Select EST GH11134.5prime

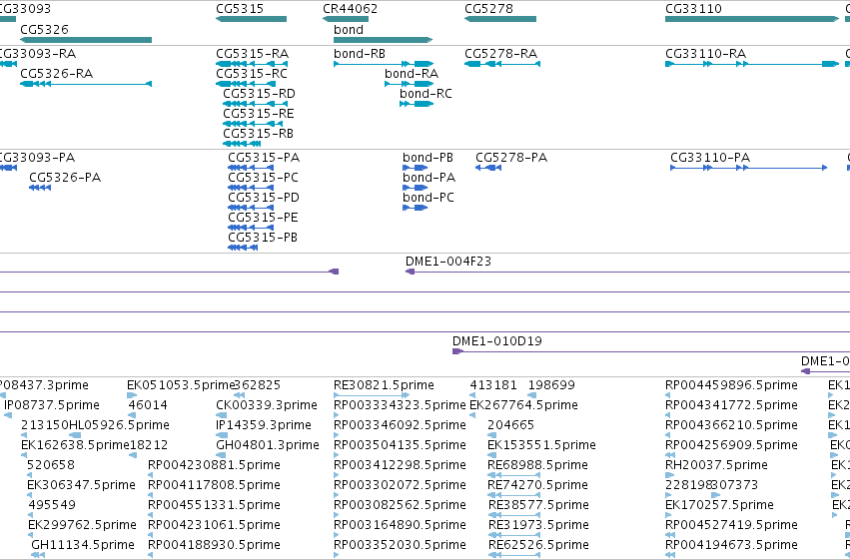click(83, 545)
